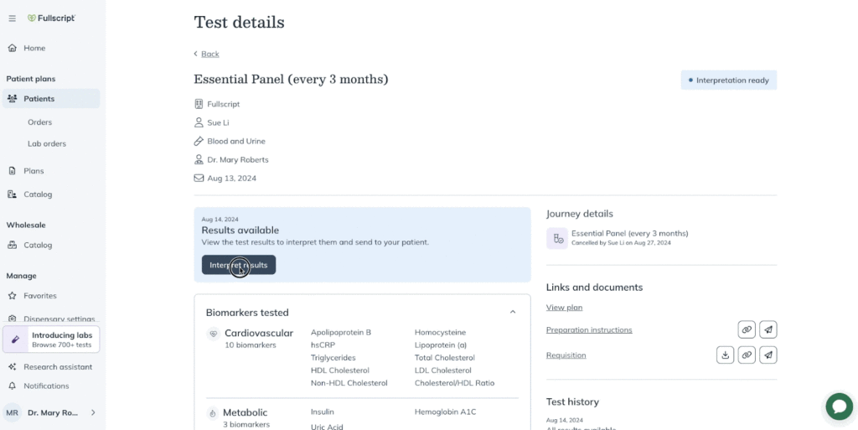Click the Interpretation ready status badge
This screenshot has height=430, width=858.
728,80
